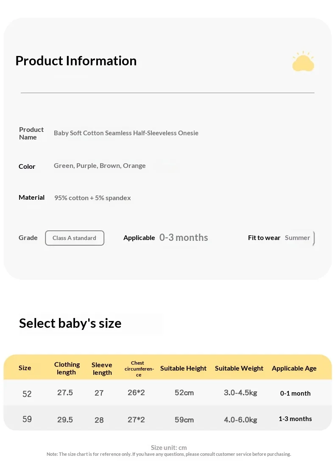Viewport: 335px width, 466px height.
Task: Click the Clothing length column header
Action: click(67, 368)
